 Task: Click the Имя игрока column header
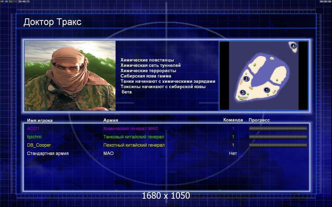pyautogui.click(x=40, y=120)
